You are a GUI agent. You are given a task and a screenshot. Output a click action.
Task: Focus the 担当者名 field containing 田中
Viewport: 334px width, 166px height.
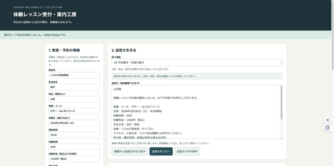tap(74, 87)
